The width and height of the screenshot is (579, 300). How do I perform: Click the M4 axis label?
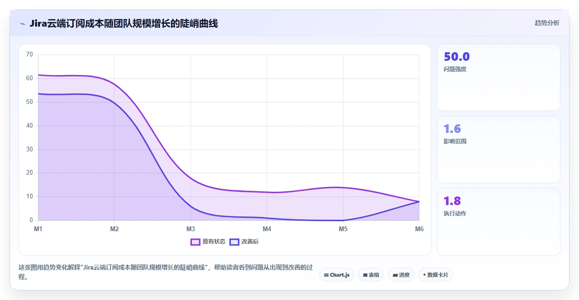pos(267,229)
